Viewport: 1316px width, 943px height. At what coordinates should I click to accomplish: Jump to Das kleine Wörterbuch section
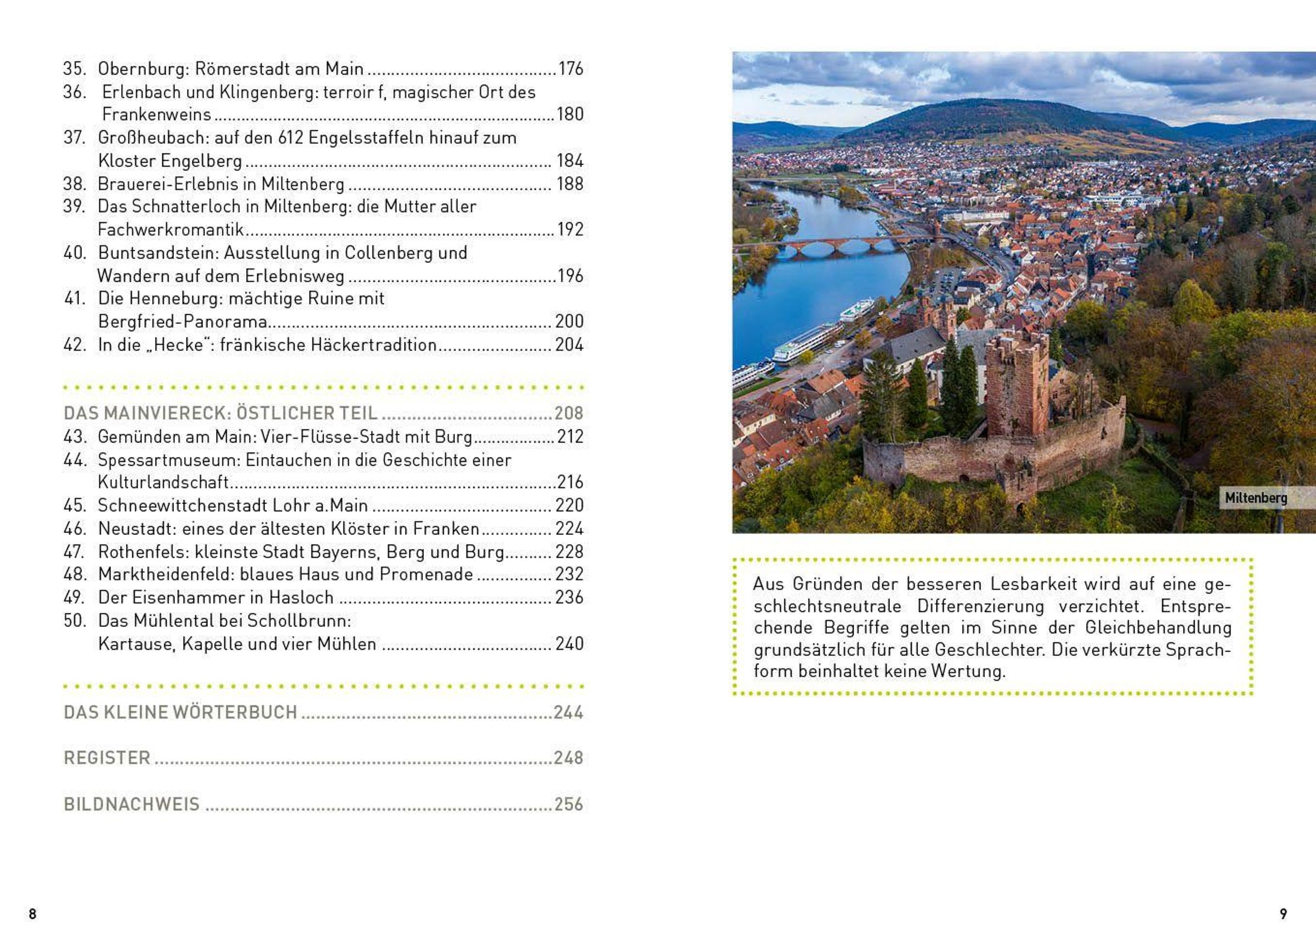point(180,712)
